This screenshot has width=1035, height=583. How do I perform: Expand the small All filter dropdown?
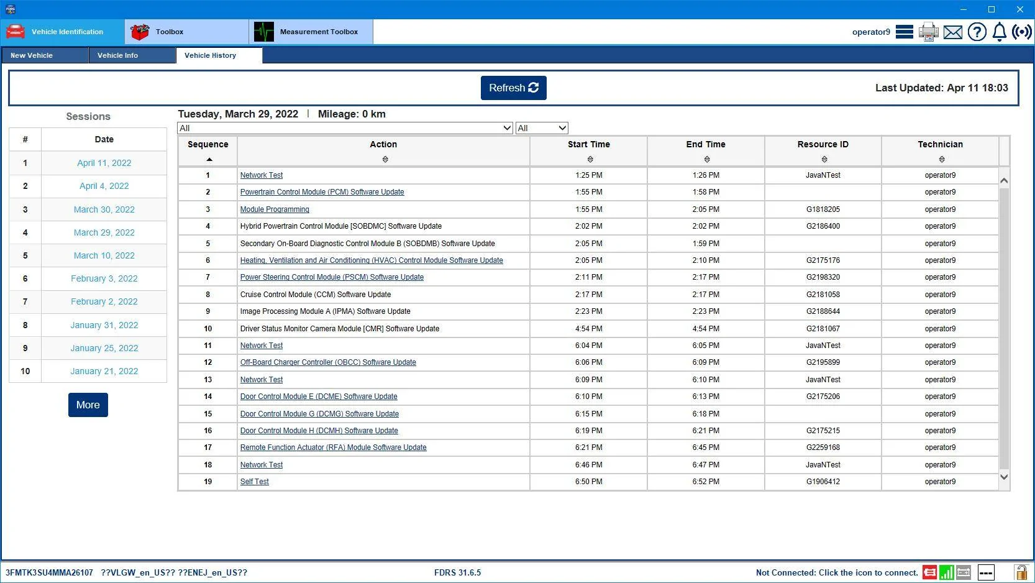pos(542,128)
